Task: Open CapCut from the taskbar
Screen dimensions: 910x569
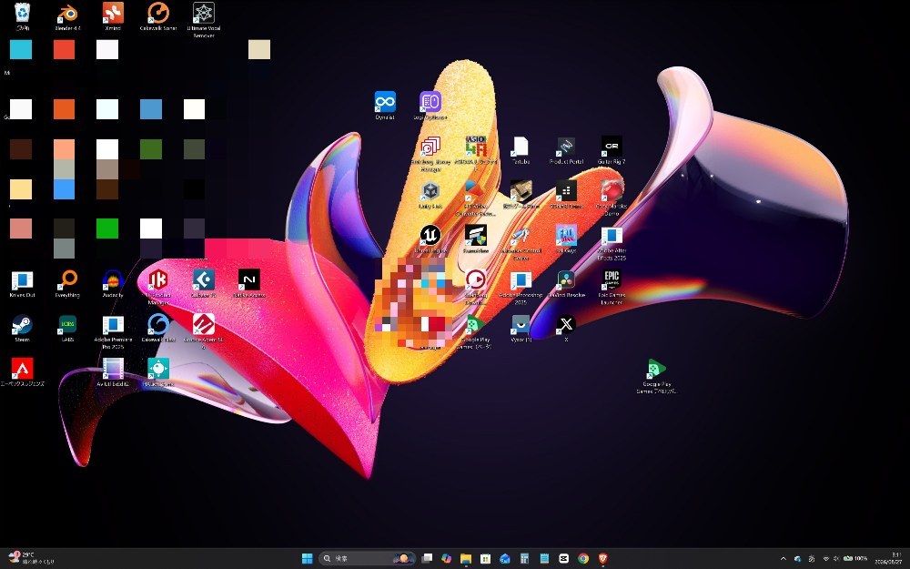Action: point(563,558)
